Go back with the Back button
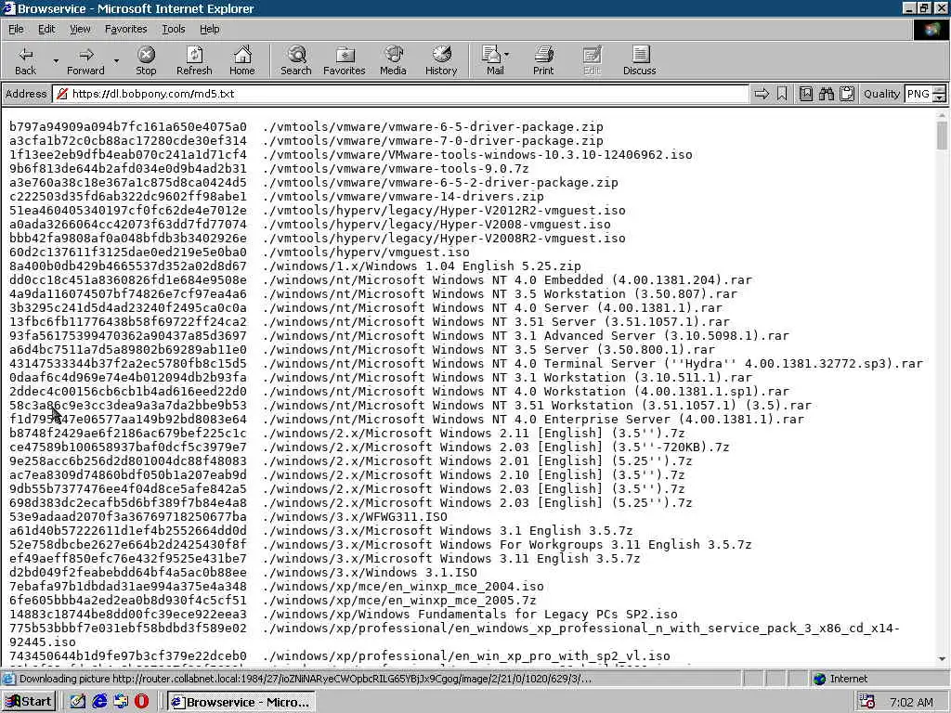Image resolution: width=951 pixels, height=713 pixels. [25, 60]
